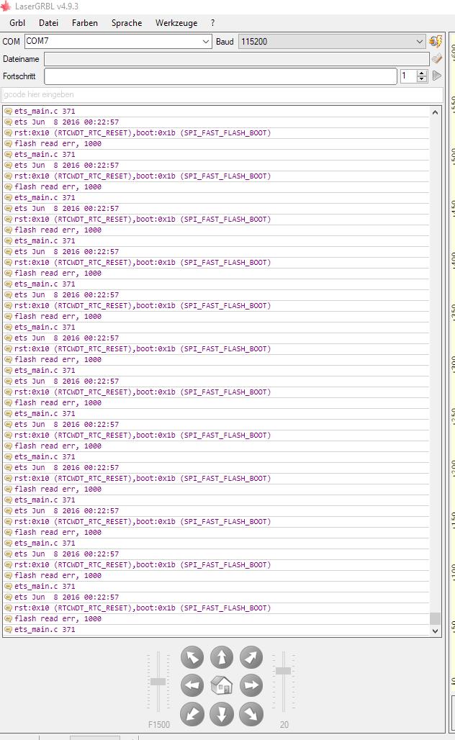Screen dimensions: 455x740
Task: Click the LaserGRBL title bar app icon
Action: [x=6, y=6]
